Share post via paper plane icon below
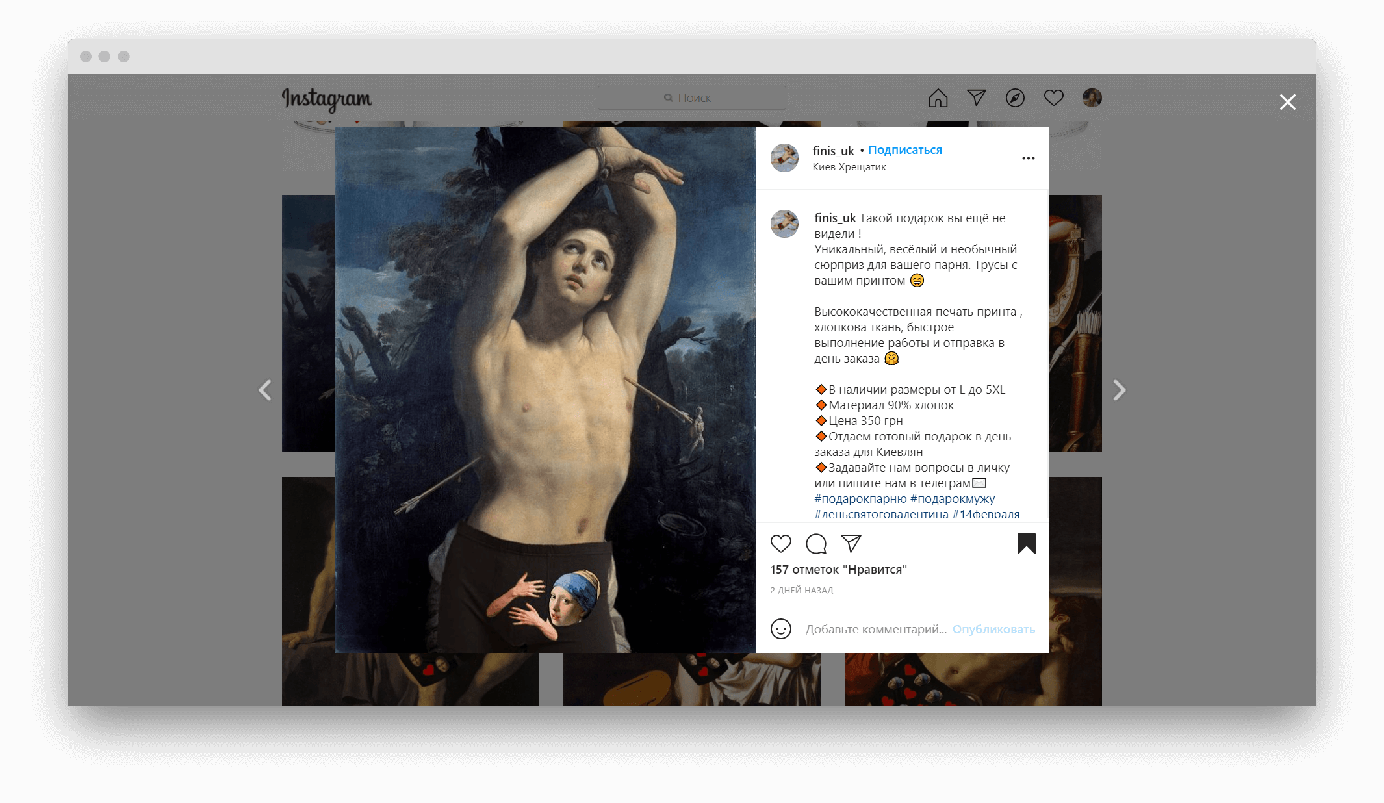 851,544
